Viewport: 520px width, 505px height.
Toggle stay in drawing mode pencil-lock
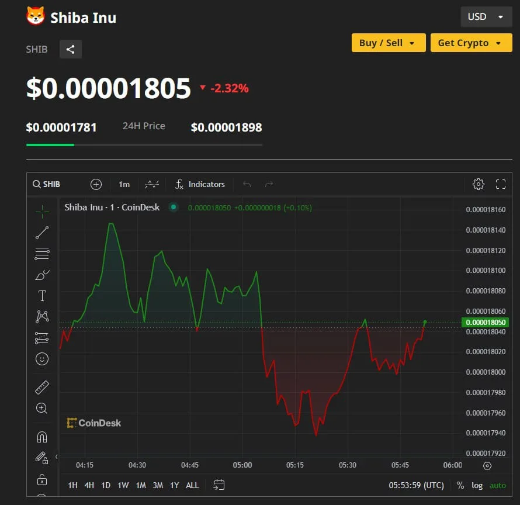tap(42, 458)
